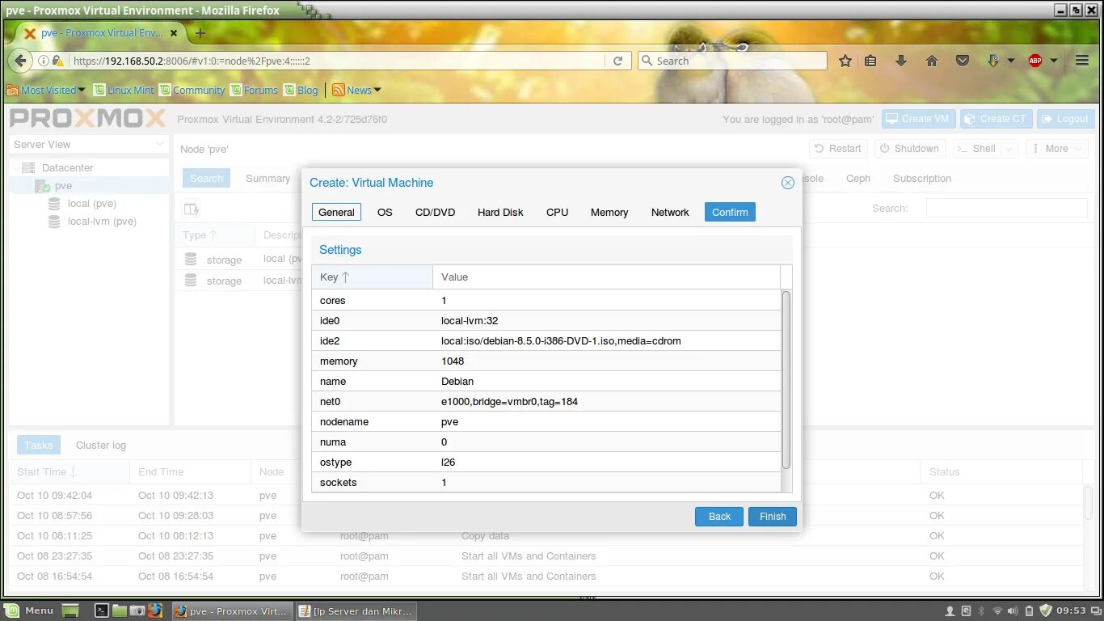This screenshot has width=1104, height=621.
Task: Open the Linux Mint Menu button
Action: (x=30, y=610)
